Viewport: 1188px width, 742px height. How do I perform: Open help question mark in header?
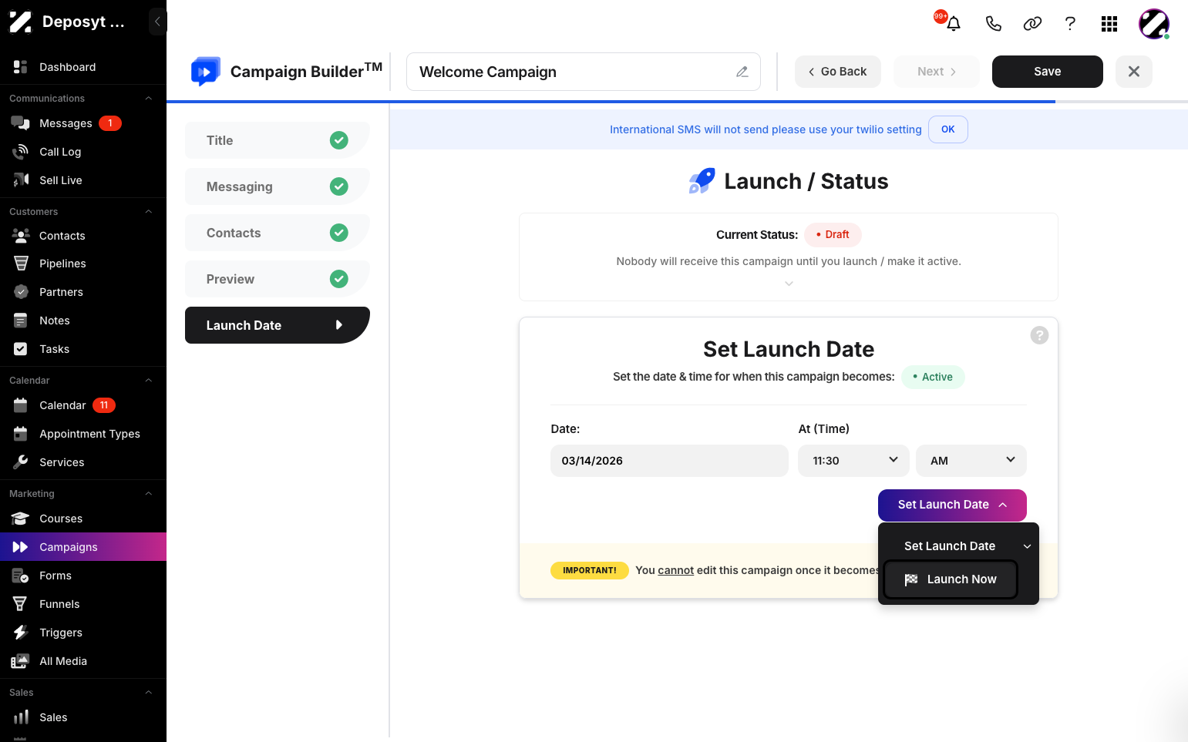click(1070, 24)
